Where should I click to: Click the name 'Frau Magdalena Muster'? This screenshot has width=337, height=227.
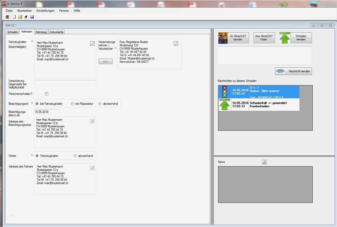(134, 42)
